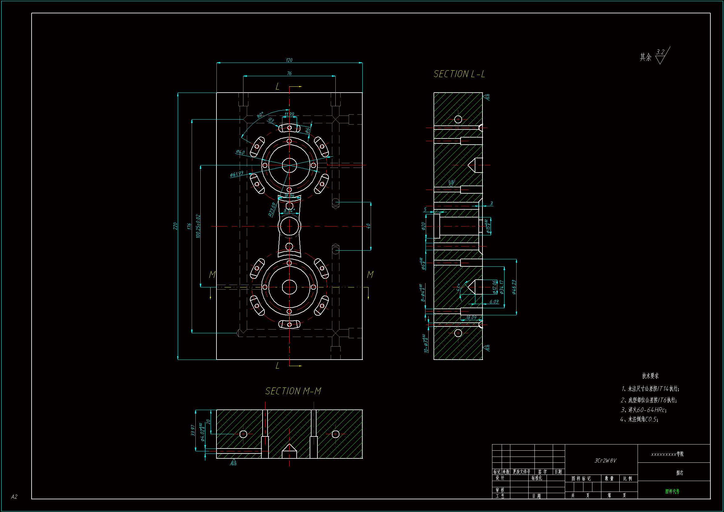Select the 100.25±0.02 dimension text
Screen dimensions: 724x512
(x=198, y=226)
